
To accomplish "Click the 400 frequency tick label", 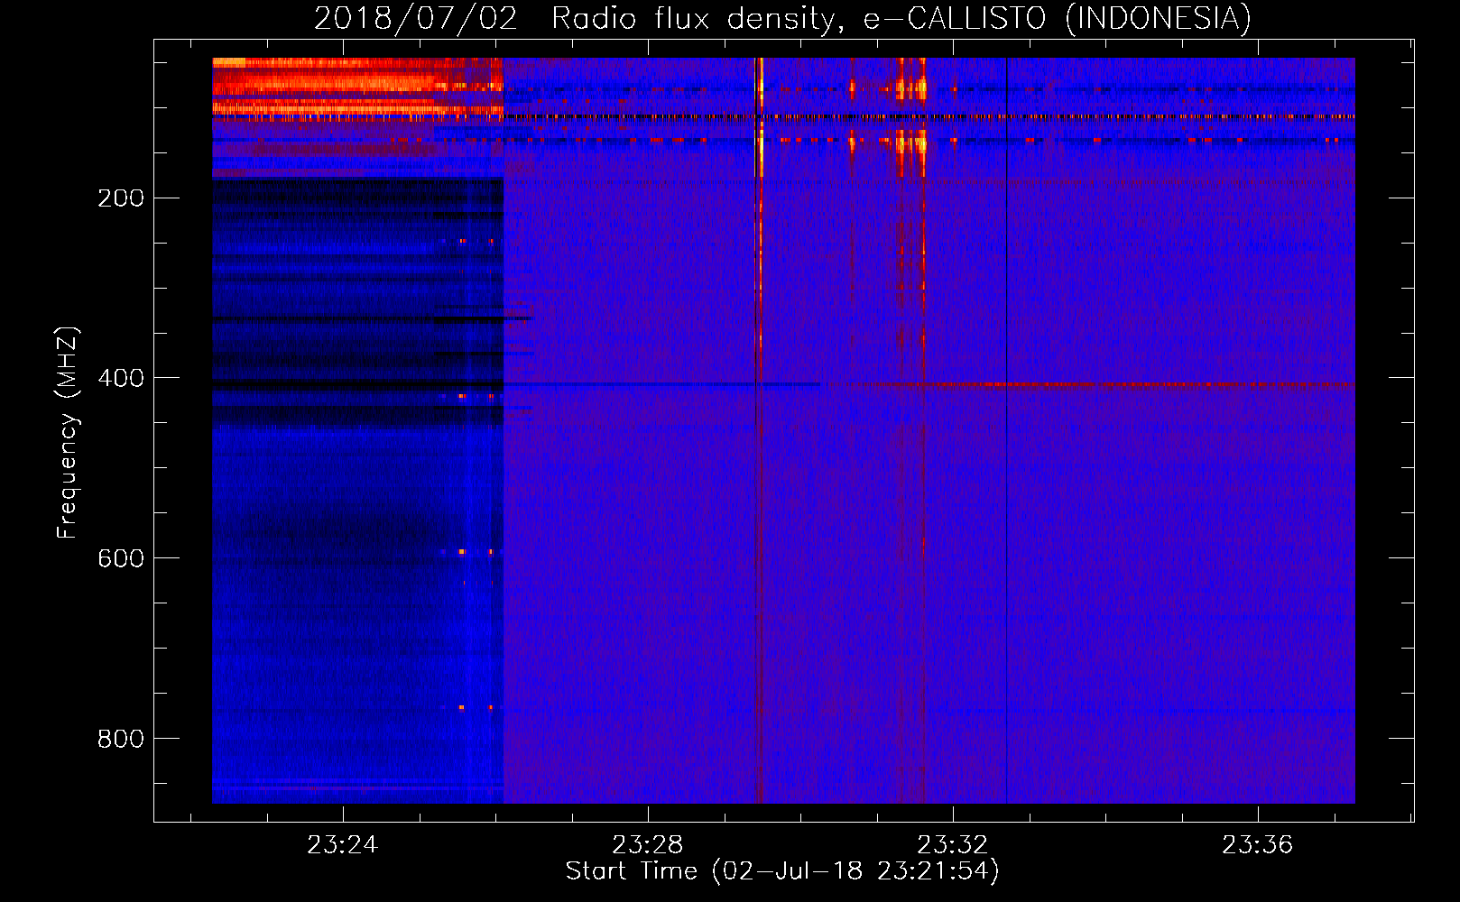I will click(121, 378).
